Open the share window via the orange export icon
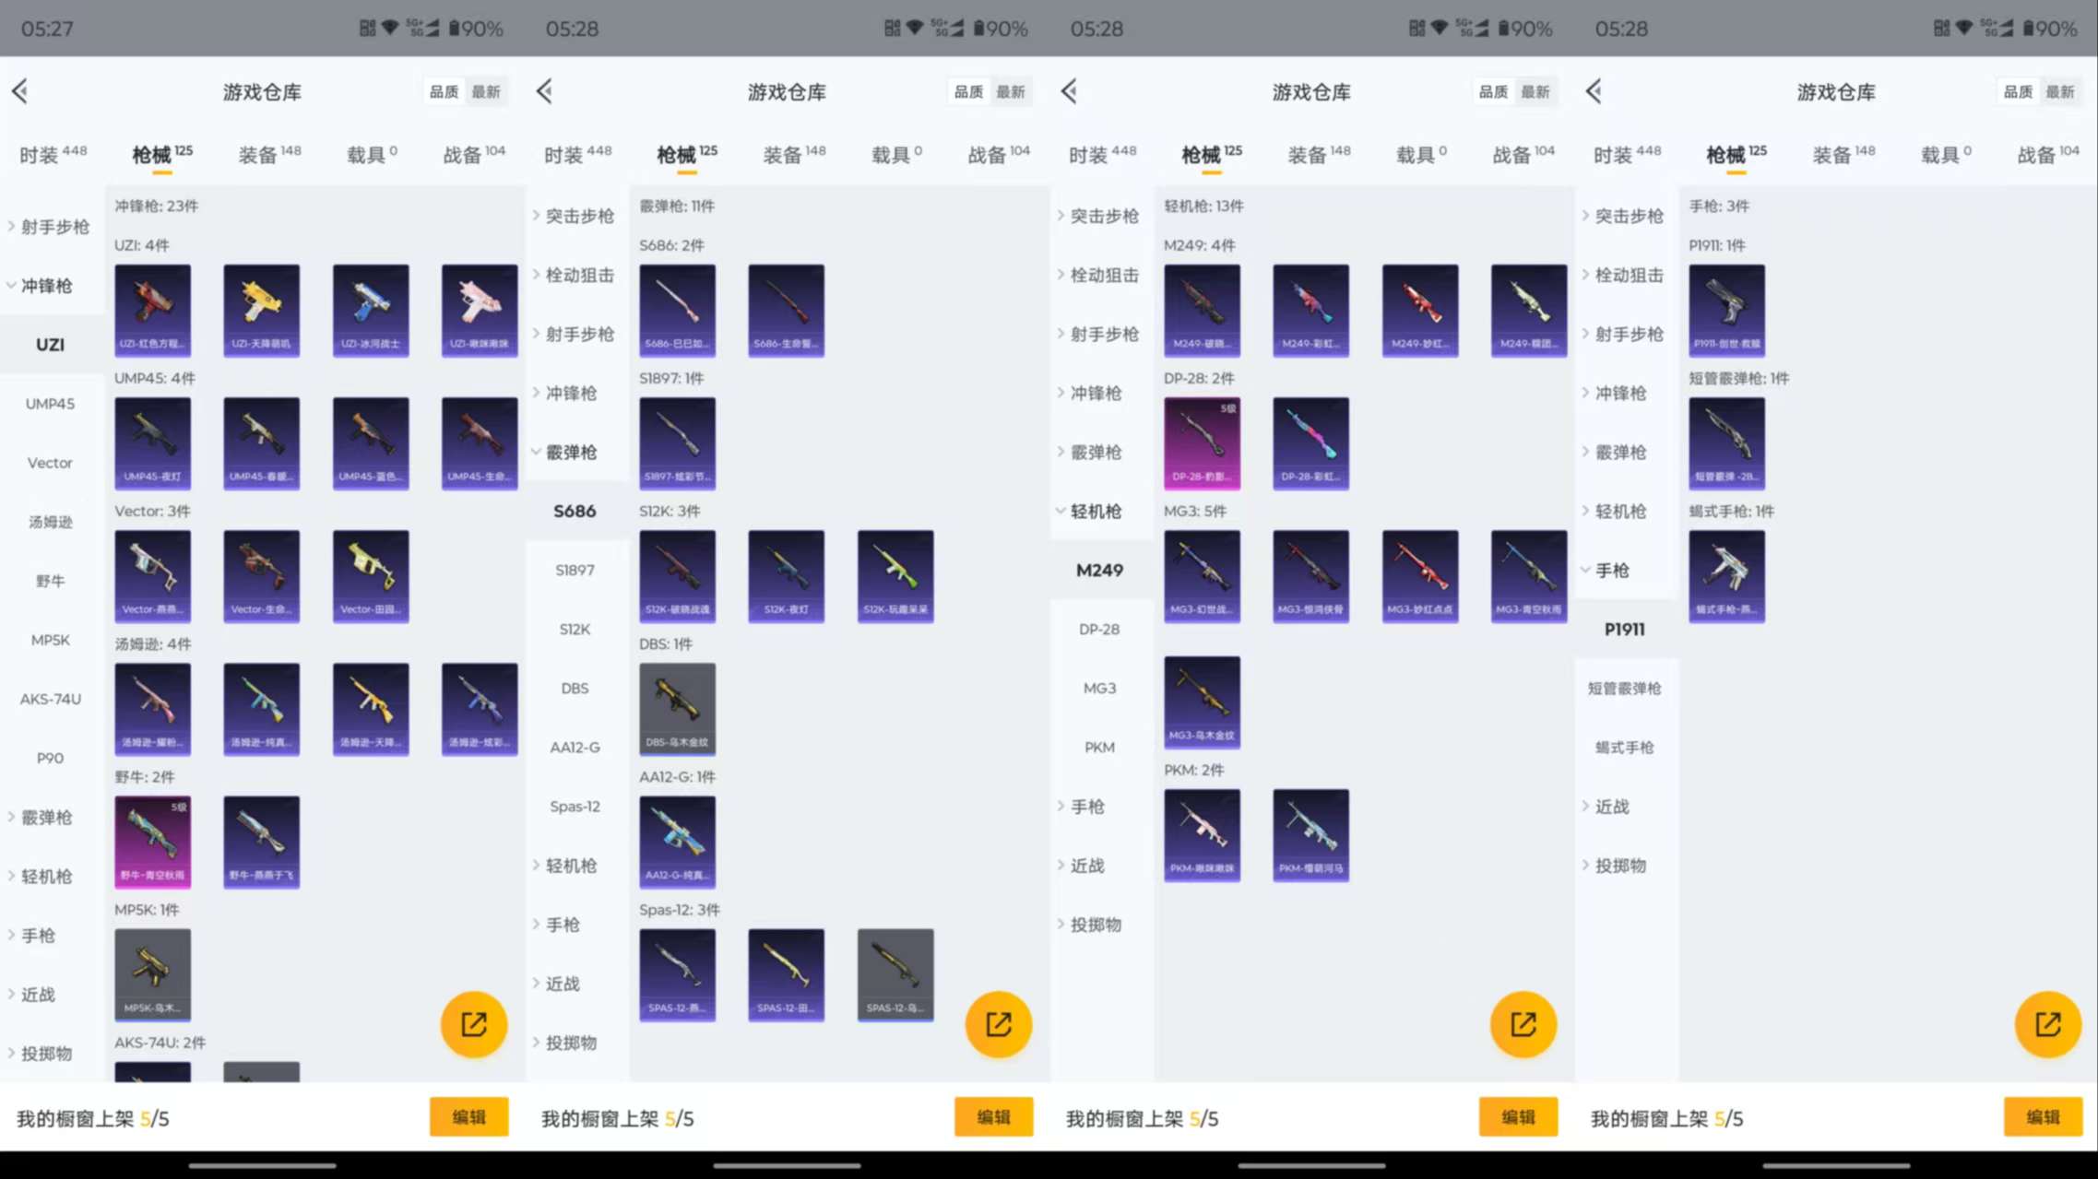The width and height of the screenshot is (2098, 1179). click(x=473, y=1024)
